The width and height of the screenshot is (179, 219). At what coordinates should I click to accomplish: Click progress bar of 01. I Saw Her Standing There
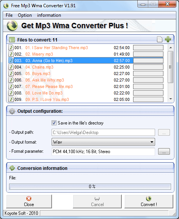click(148, 48)
